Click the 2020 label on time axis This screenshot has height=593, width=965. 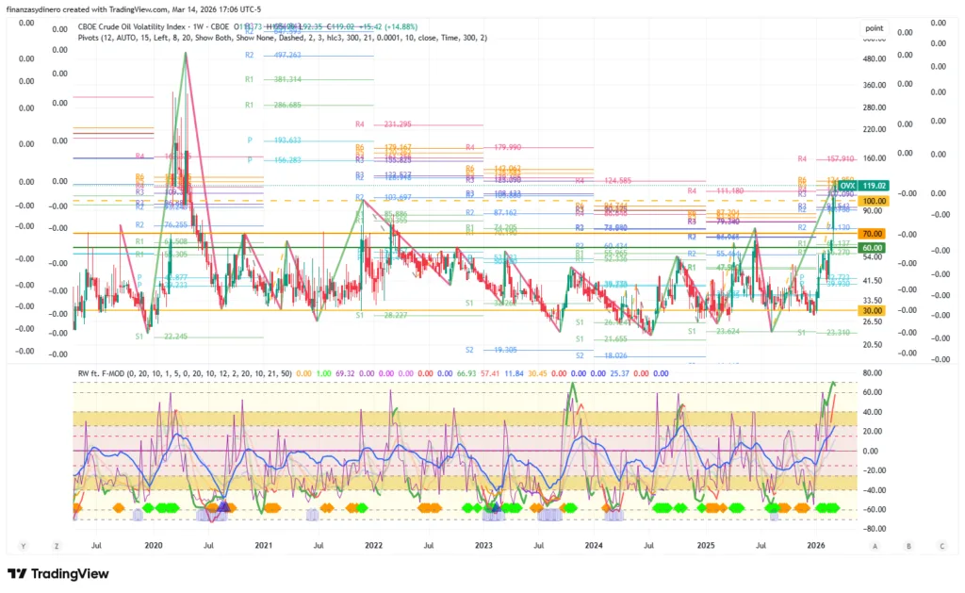[155, 546]
